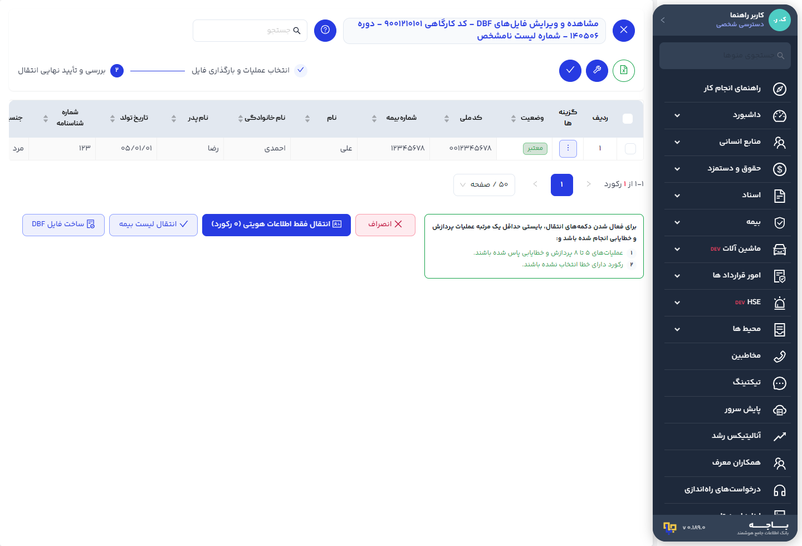Image resolution: width=802 pixels, height=546 pixels.
Task: Expand the منابع انسانی menu chevron
Action: [677, 142]
